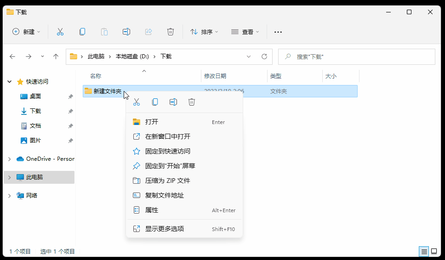The width and height of the screenshot is (445, 260).
Task: Click Copy icon in the context menu
Action: (155, 102)
